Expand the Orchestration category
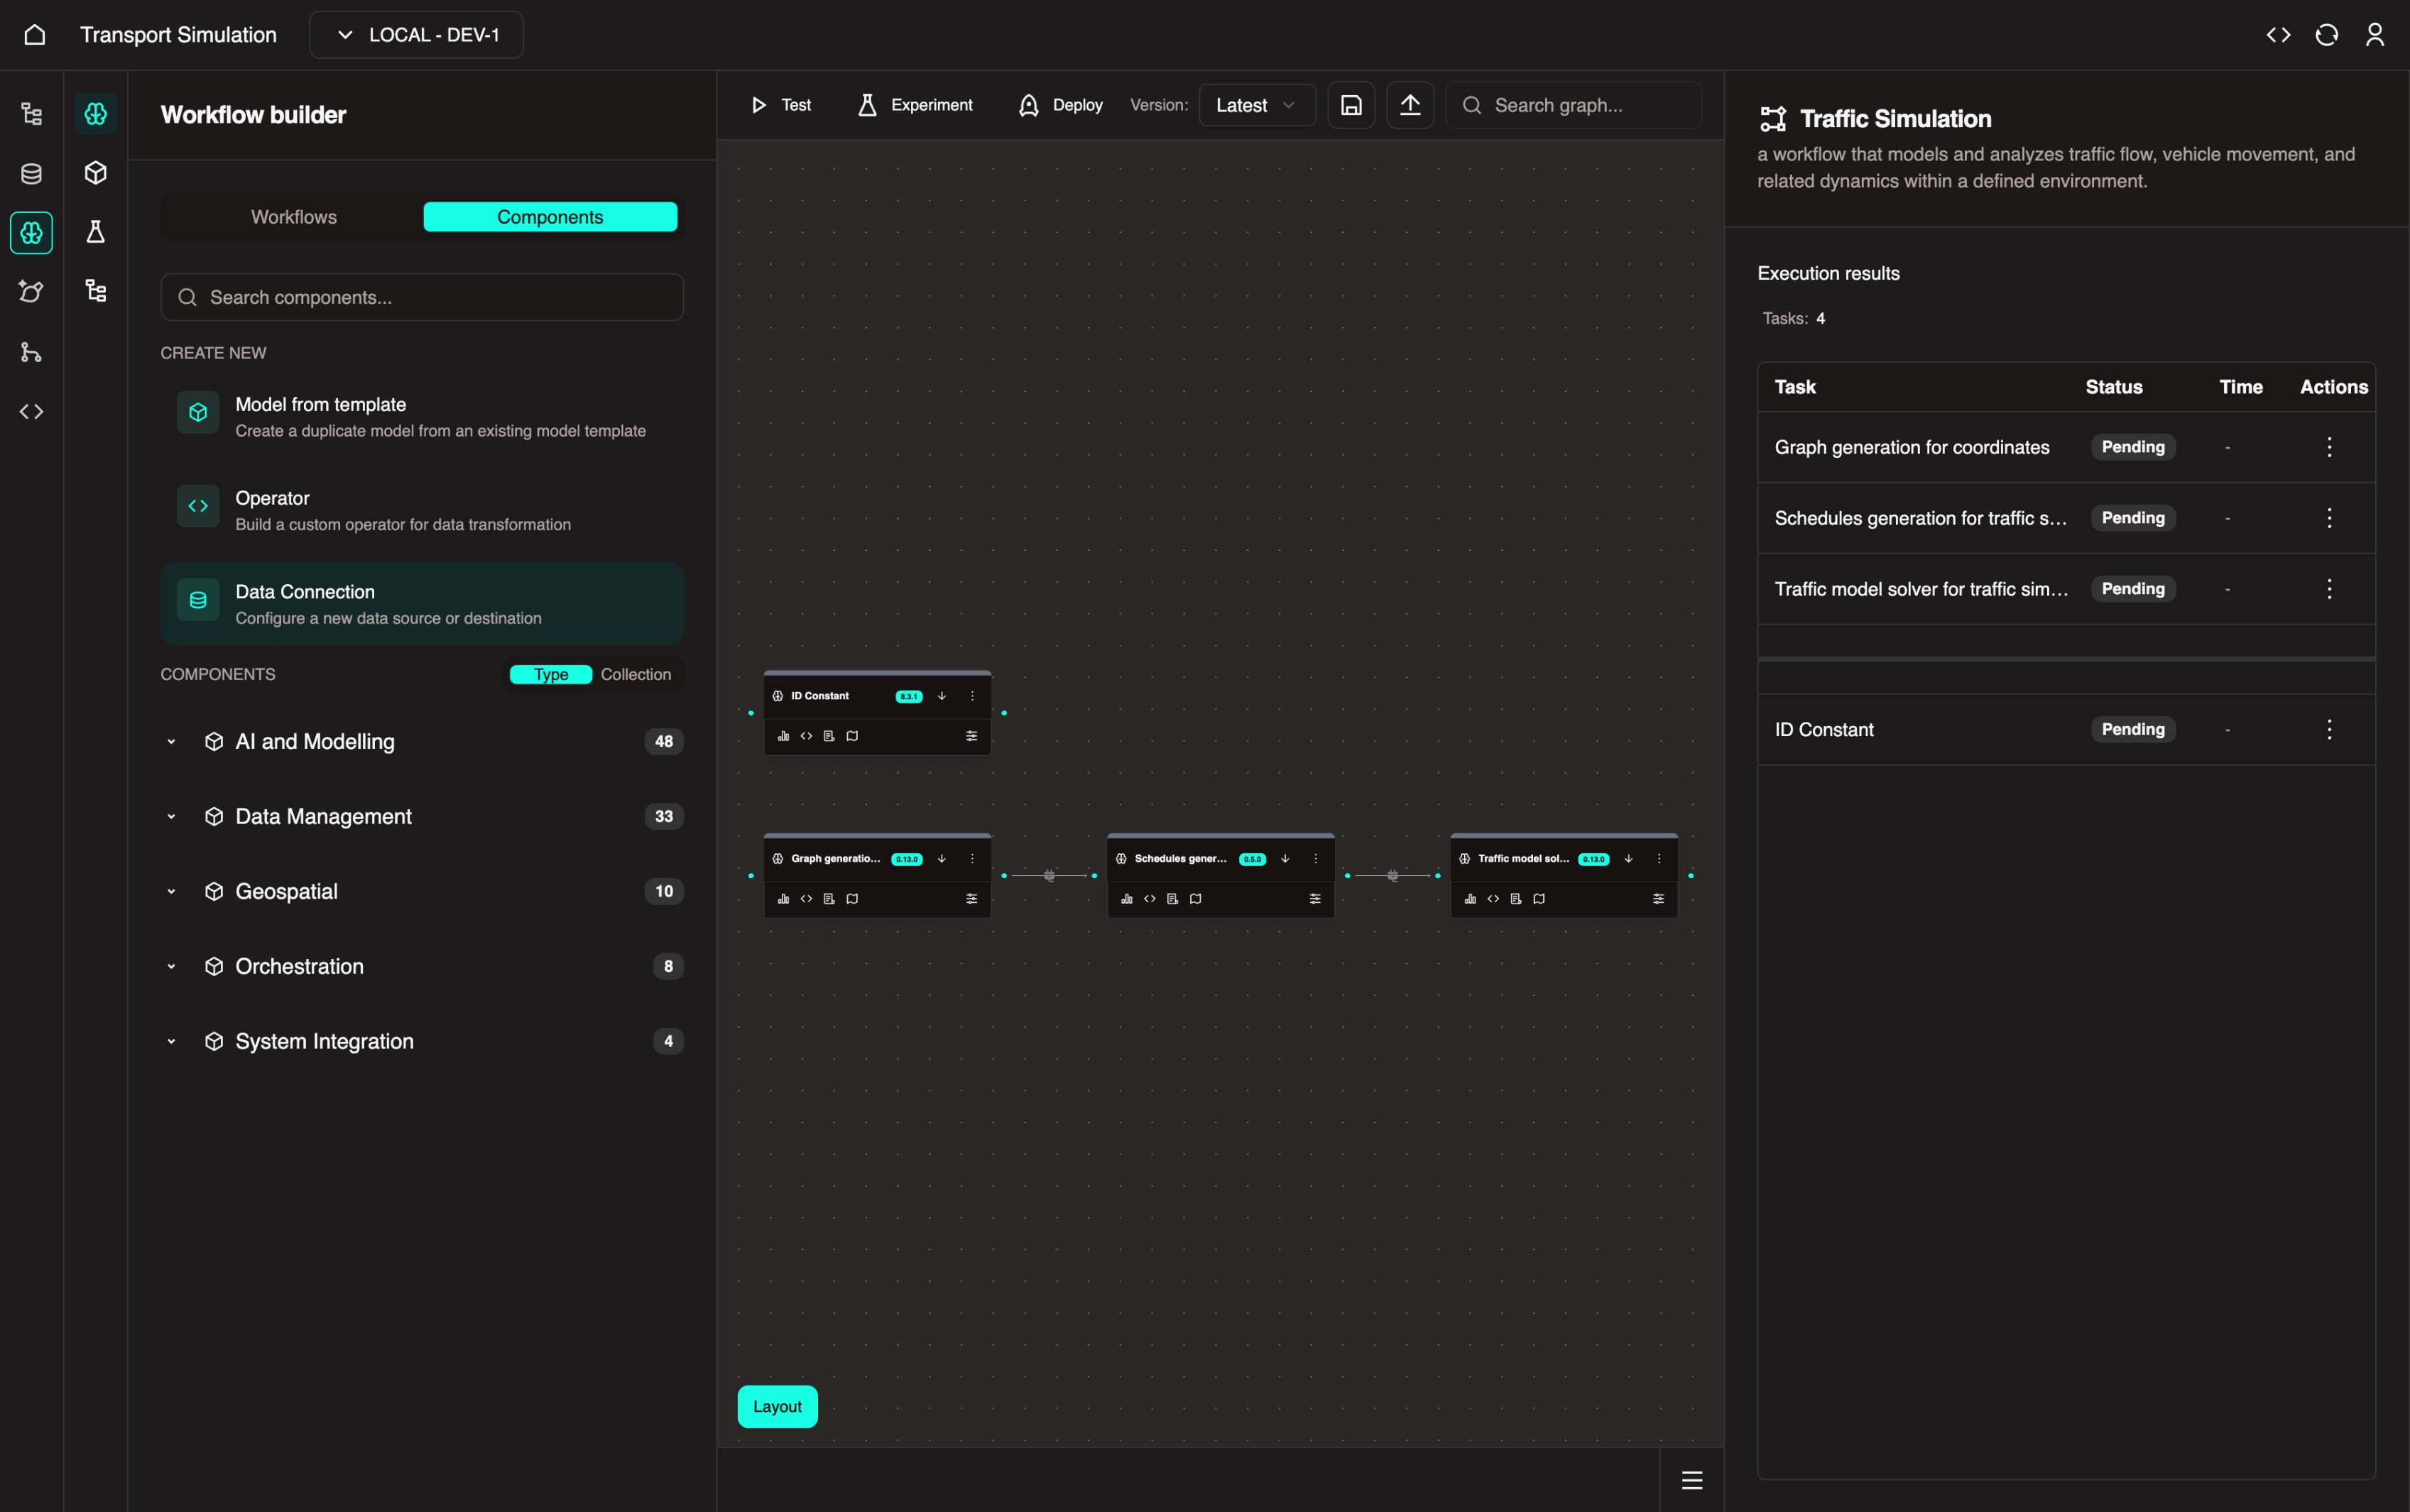Image resolution: width=2410 pixels, height=1512 pixels. tap(421, 966)
